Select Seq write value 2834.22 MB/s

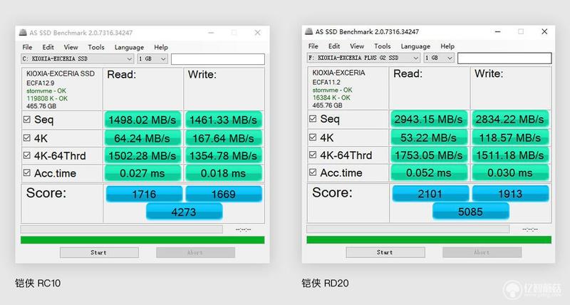tap(510, 119)
